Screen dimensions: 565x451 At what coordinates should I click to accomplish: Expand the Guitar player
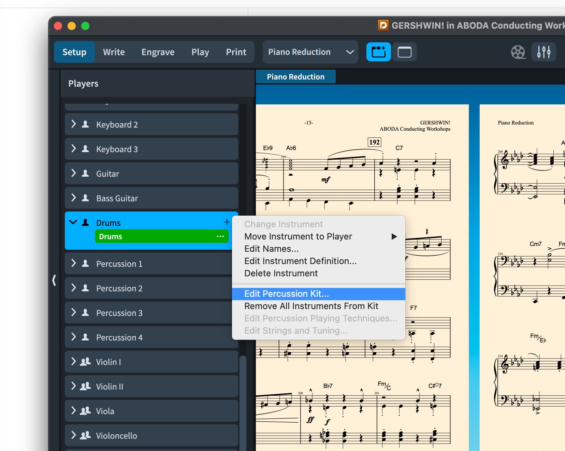[73, 173]
